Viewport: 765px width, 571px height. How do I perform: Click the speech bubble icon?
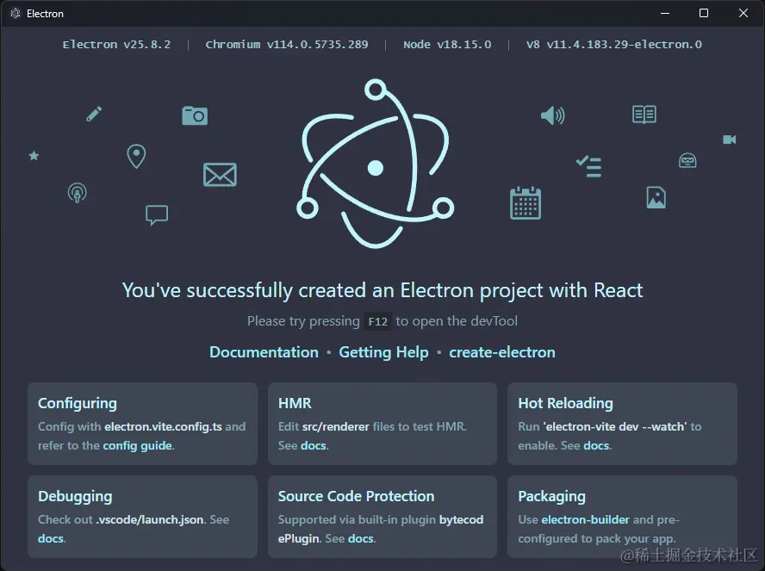157,215
